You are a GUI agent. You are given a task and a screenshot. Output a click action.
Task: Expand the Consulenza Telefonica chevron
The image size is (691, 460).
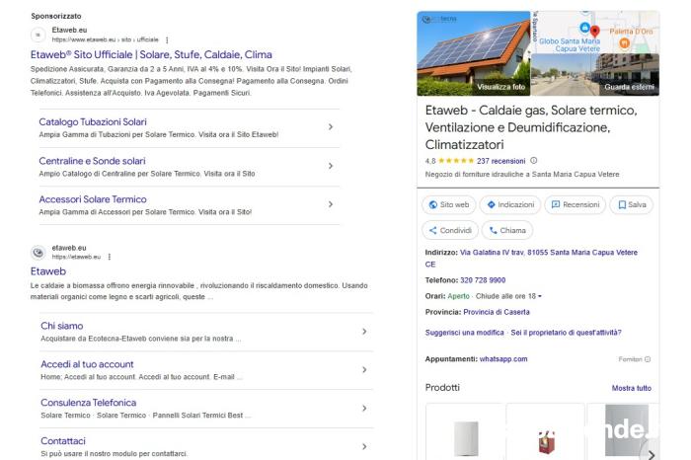(364, 409)
